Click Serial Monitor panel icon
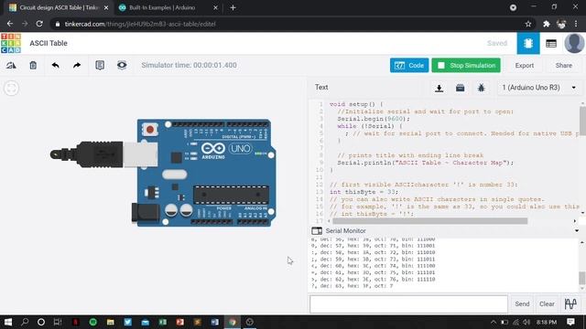Image resolution: width=586 pixels, height=329 pixels. pyautogui.click(x=317, y=231)
